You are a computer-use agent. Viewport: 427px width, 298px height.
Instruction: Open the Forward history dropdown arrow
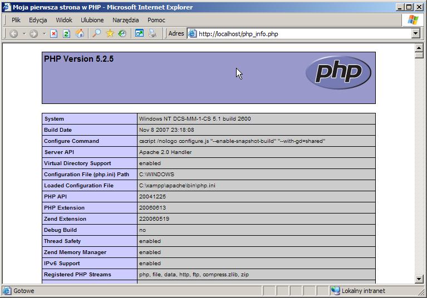pos(44,34)
